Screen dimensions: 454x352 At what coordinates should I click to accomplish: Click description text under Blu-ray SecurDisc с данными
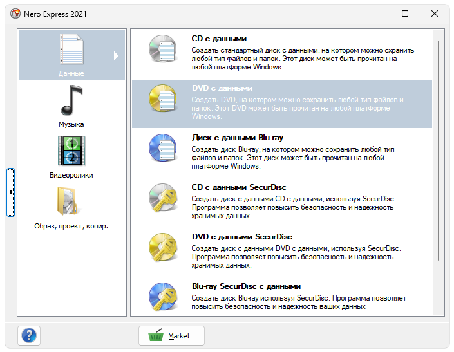click(299, 302)
